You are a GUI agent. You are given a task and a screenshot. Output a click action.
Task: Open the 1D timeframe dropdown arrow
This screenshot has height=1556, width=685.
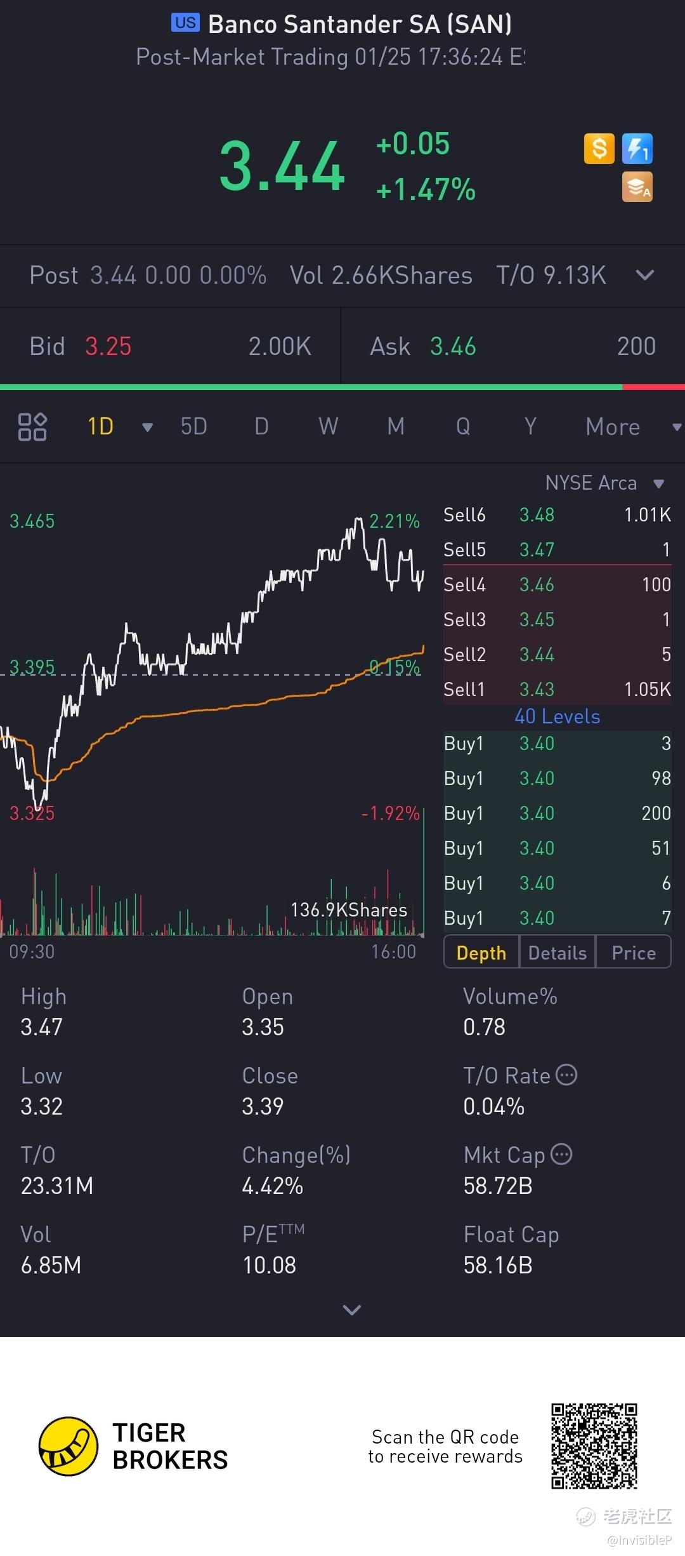(147, 427)
